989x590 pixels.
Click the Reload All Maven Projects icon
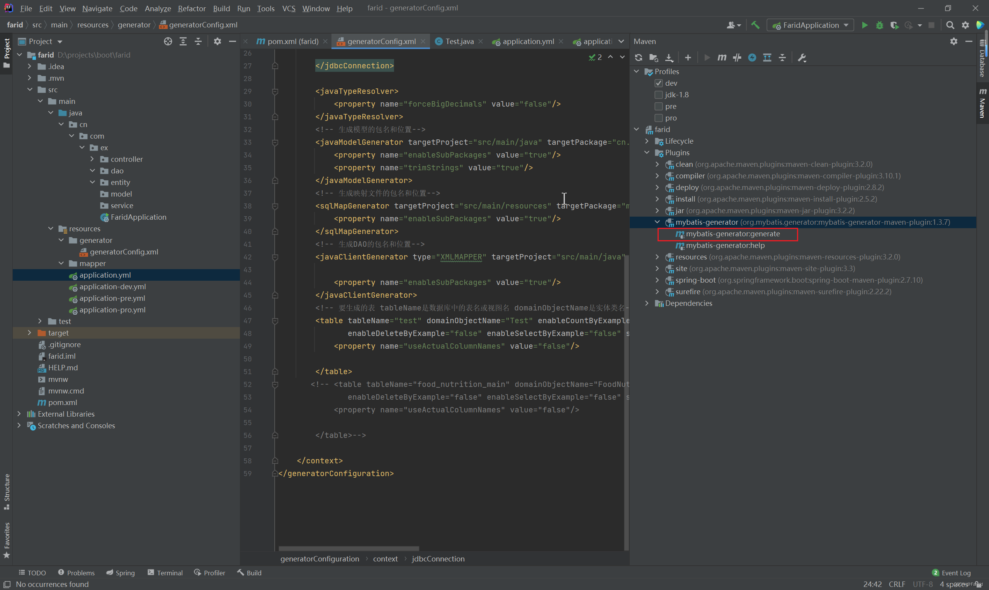pos(638,58)
